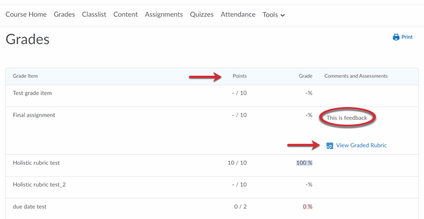
Task: Select the Final assignment grade item
Action: pos(34,115)
